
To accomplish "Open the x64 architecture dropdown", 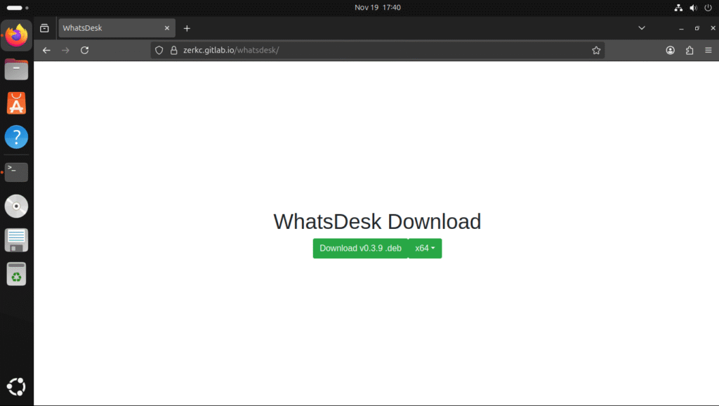I will click(x=425, y=248).
